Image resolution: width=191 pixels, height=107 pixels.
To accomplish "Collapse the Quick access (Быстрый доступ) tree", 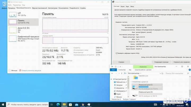I will tap(111, 79).
